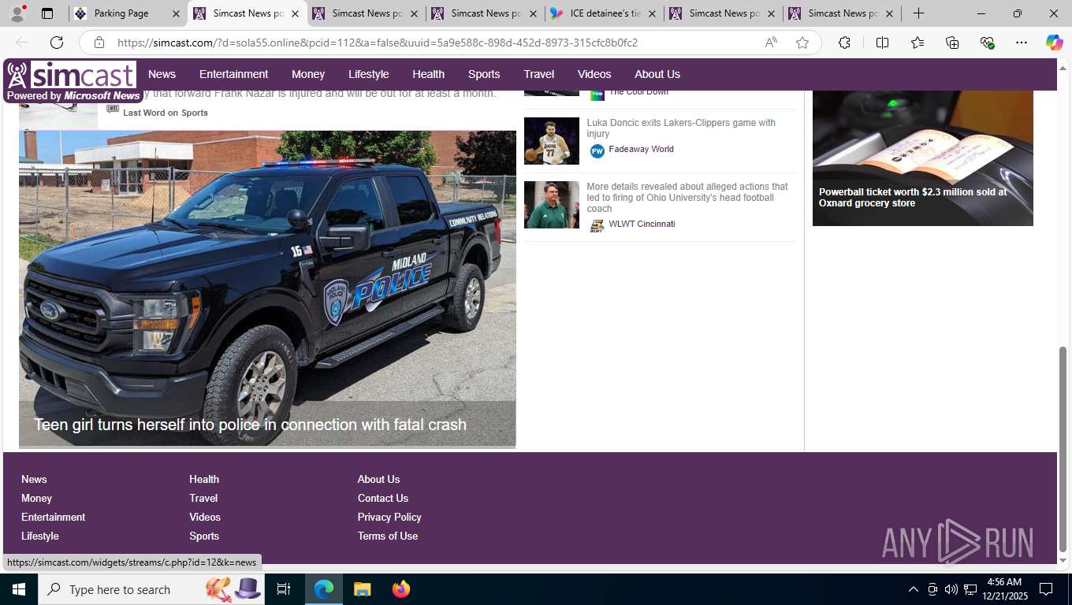
Task: Open the Windows Start menu
Action: pos(19,589)
